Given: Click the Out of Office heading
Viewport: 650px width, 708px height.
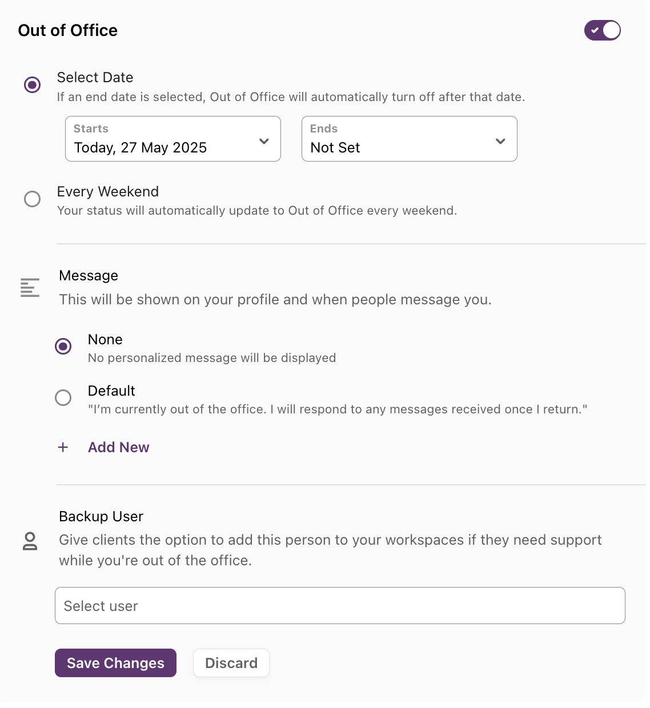Looking at the screenshot, I should pos(67,30).
